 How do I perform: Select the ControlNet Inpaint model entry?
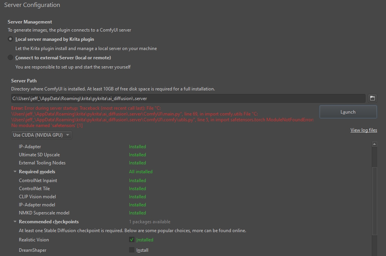tap(38, 180)
